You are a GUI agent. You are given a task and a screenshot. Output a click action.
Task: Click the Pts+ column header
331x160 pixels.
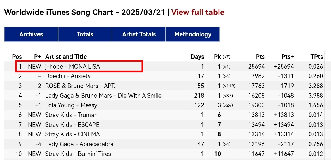[x=287, y=57]
